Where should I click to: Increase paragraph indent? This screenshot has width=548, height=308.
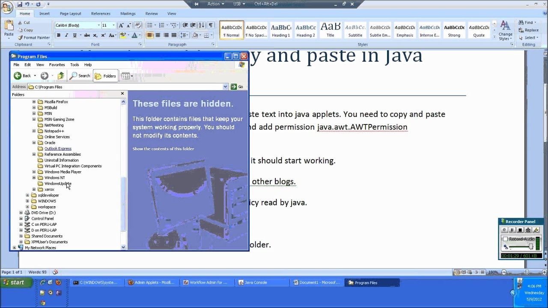(x=193, y=25)
